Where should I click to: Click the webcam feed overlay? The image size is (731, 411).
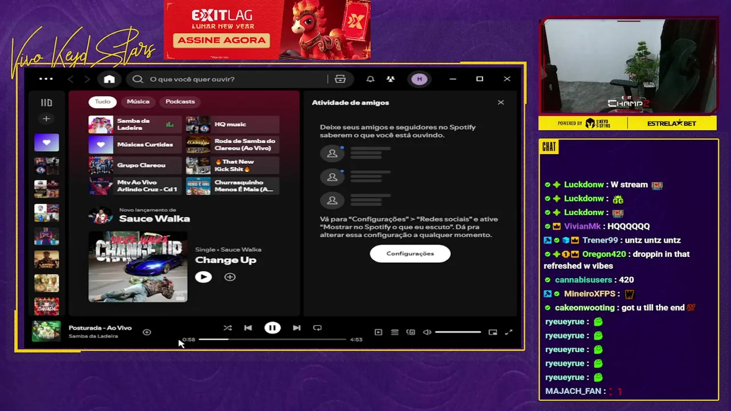(x=628, y=66)
